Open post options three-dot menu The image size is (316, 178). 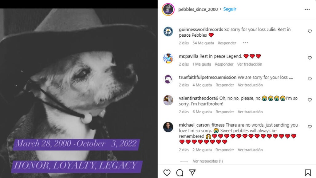pyautogui.click(x=307, y=9)
